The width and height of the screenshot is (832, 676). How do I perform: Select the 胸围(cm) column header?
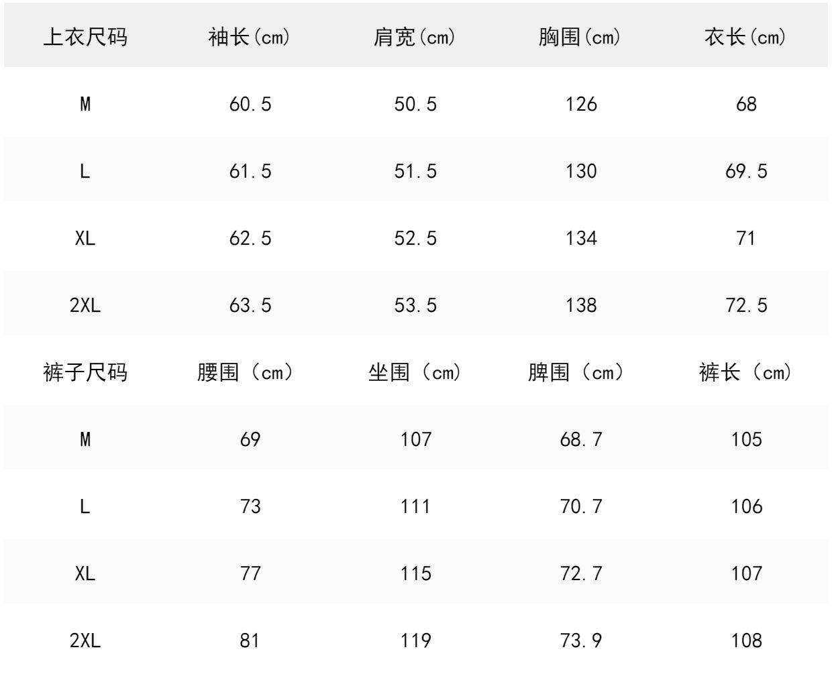(580, 37)
